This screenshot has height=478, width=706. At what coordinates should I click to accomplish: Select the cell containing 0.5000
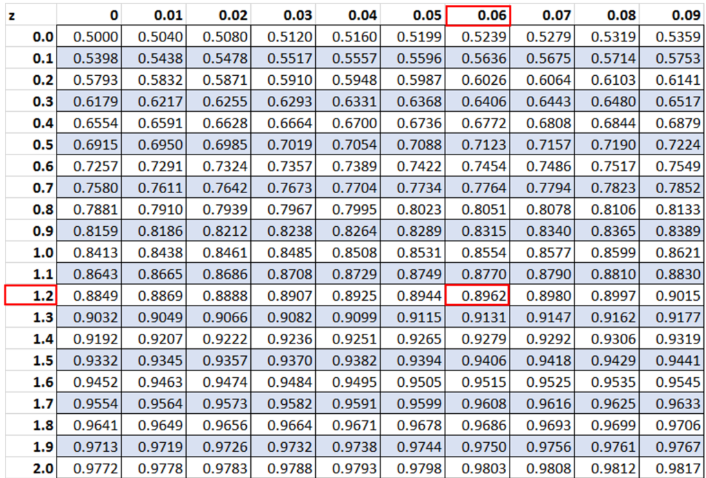pos(90,37)
